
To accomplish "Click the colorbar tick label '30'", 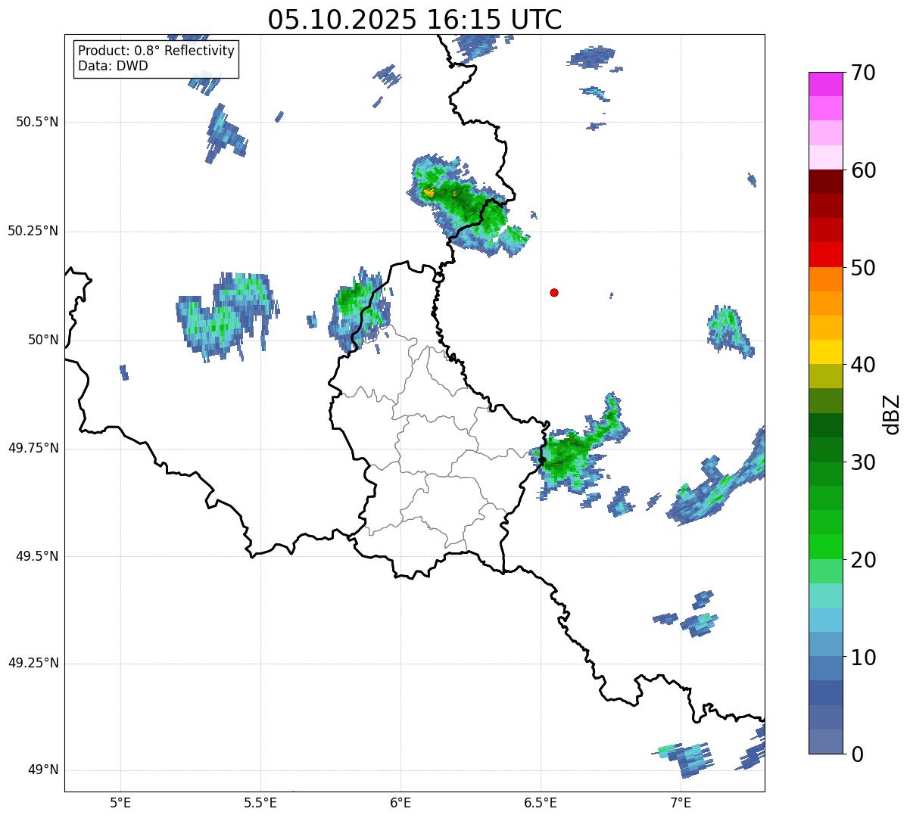I will pyautogui.click(x=863, y=462).
